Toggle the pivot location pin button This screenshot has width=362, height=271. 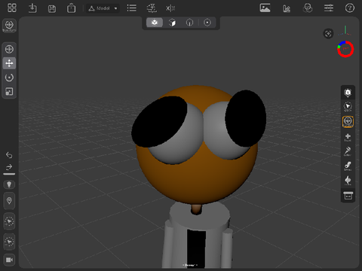pos(9,201)
